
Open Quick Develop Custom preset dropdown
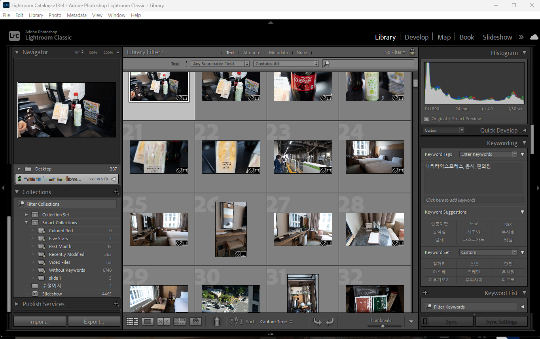[443, 130]
